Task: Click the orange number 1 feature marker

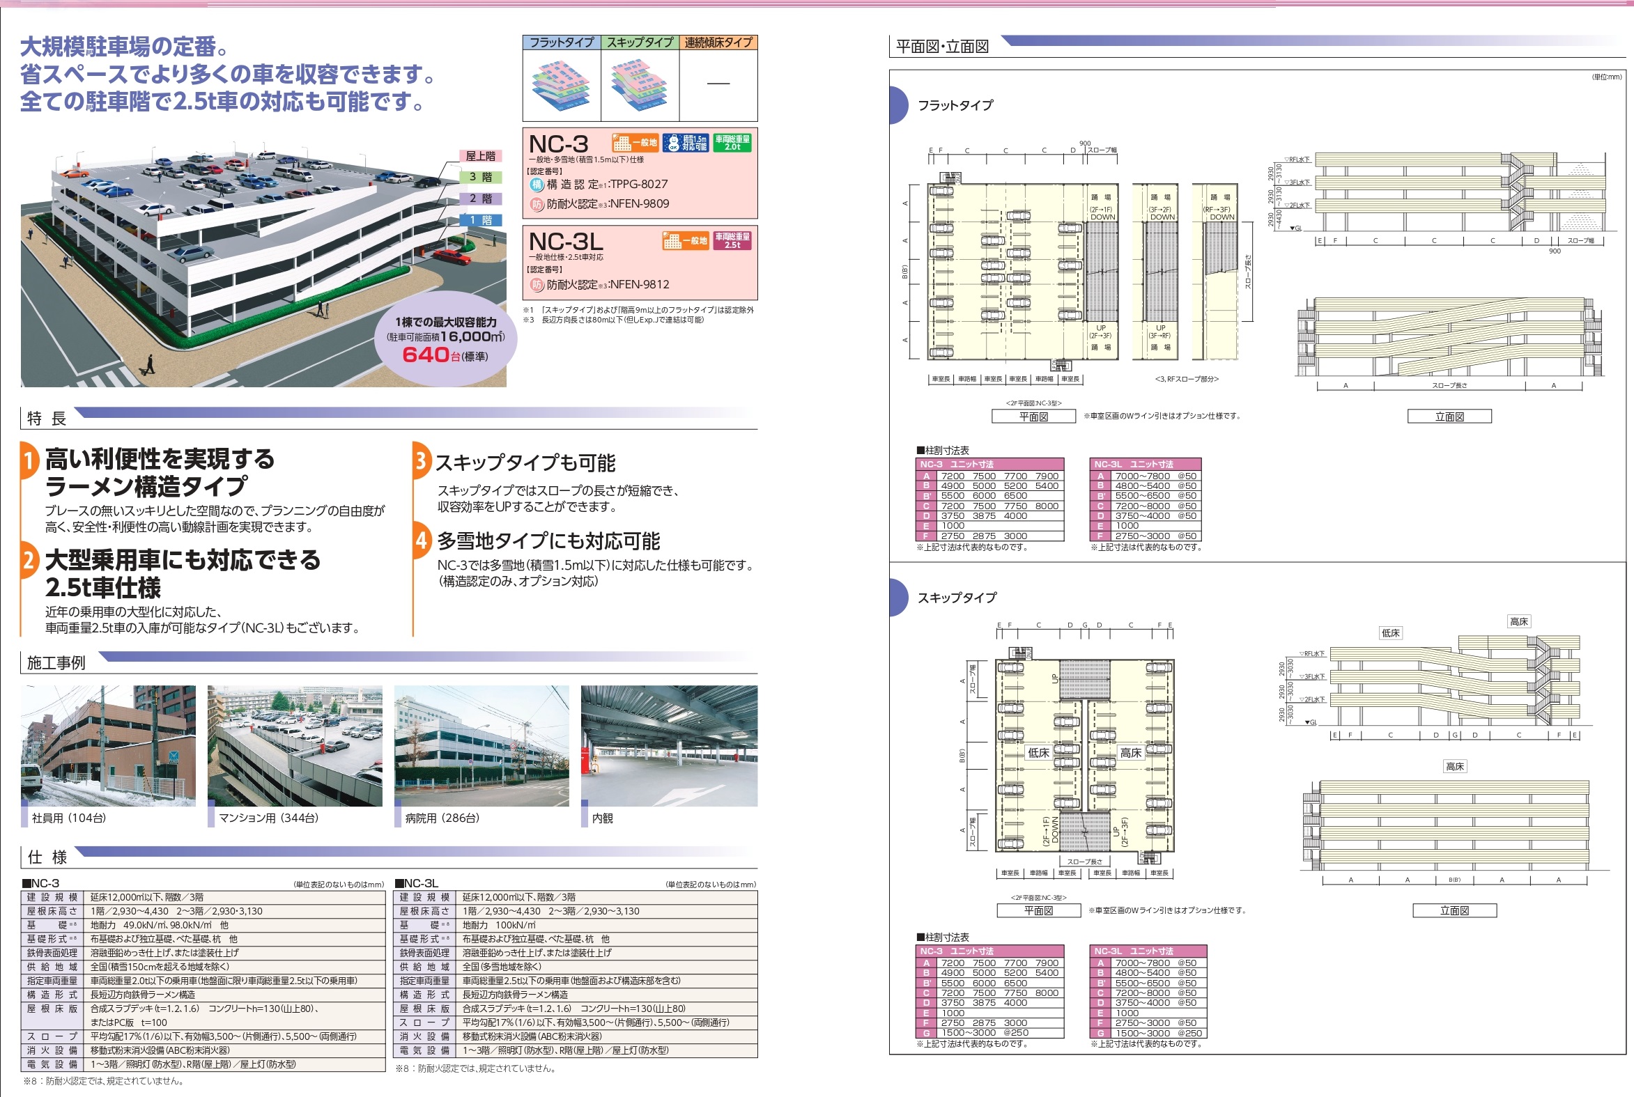Action: click(29, 460)
